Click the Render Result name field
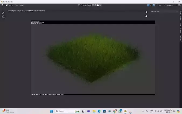 coord(87,5)
